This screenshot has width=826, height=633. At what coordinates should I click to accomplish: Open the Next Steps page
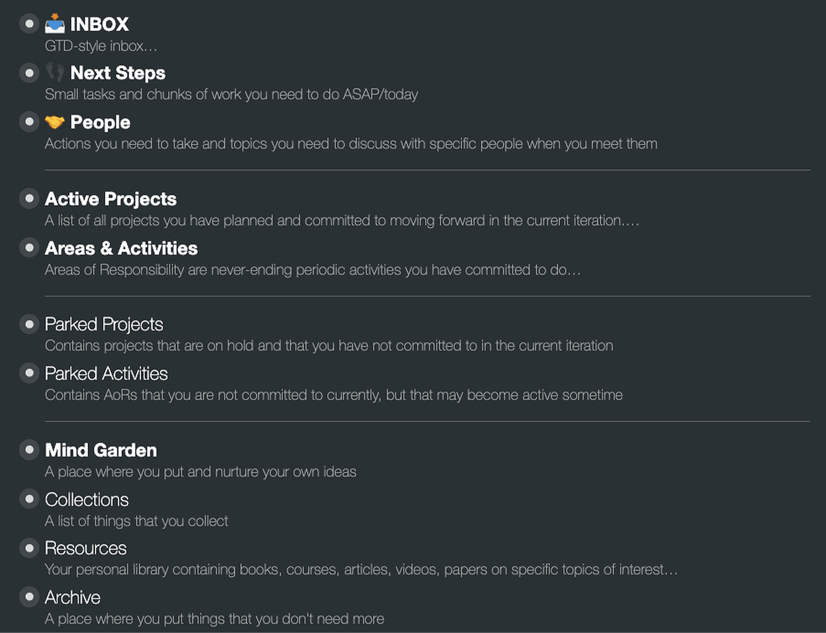tap(118, 73)
